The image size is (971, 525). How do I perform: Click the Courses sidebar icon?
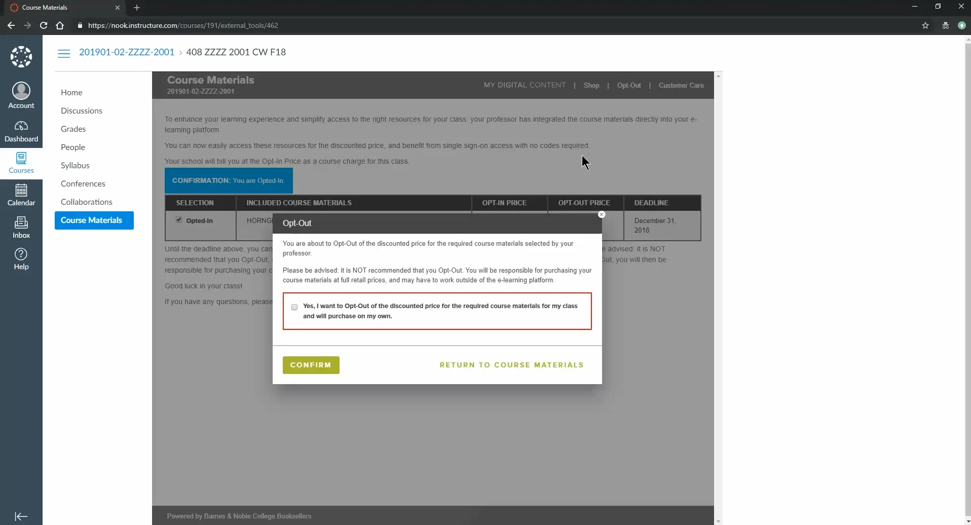[x=20, y=162]
